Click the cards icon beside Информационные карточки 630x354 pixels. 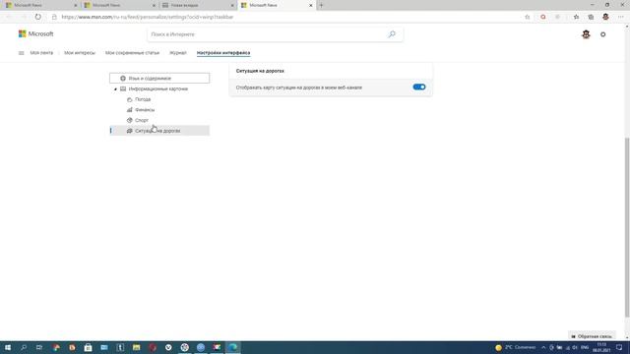(123, 89)
